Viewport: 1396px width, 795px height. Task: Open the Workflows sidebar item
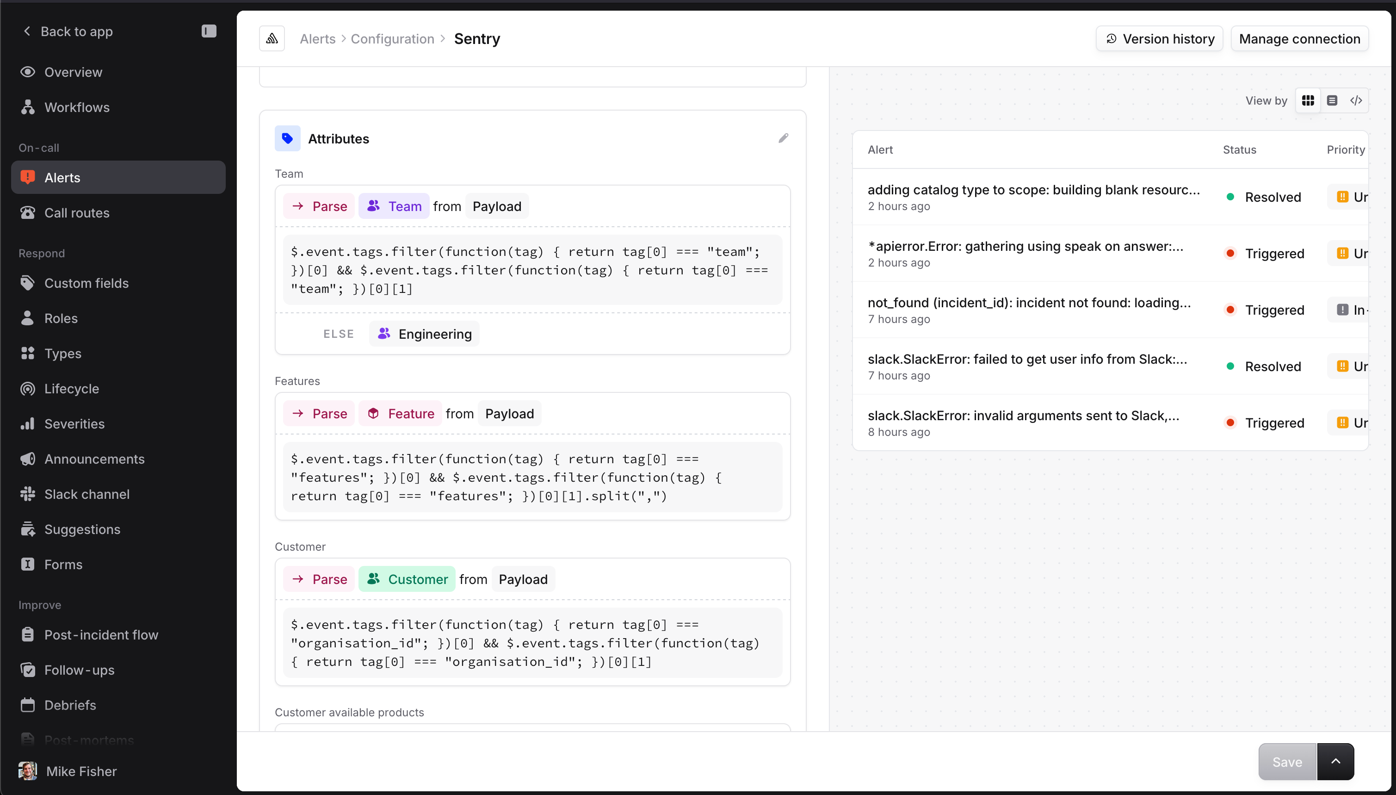click(77, 107)
